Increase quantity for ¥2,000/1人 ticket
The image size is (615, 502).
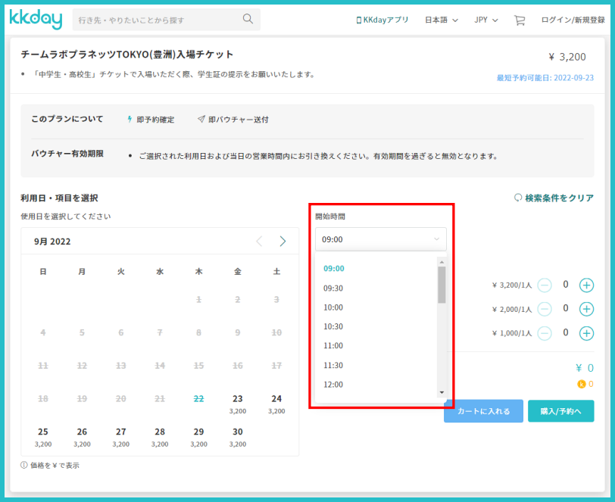click(586, 309)
